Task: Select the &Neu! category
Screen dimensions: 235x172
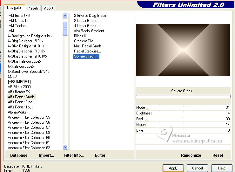Action: pos(12,77)
